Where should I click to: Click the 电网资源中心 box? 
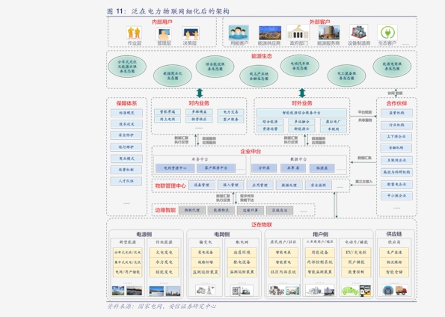(x=175, y=168)
